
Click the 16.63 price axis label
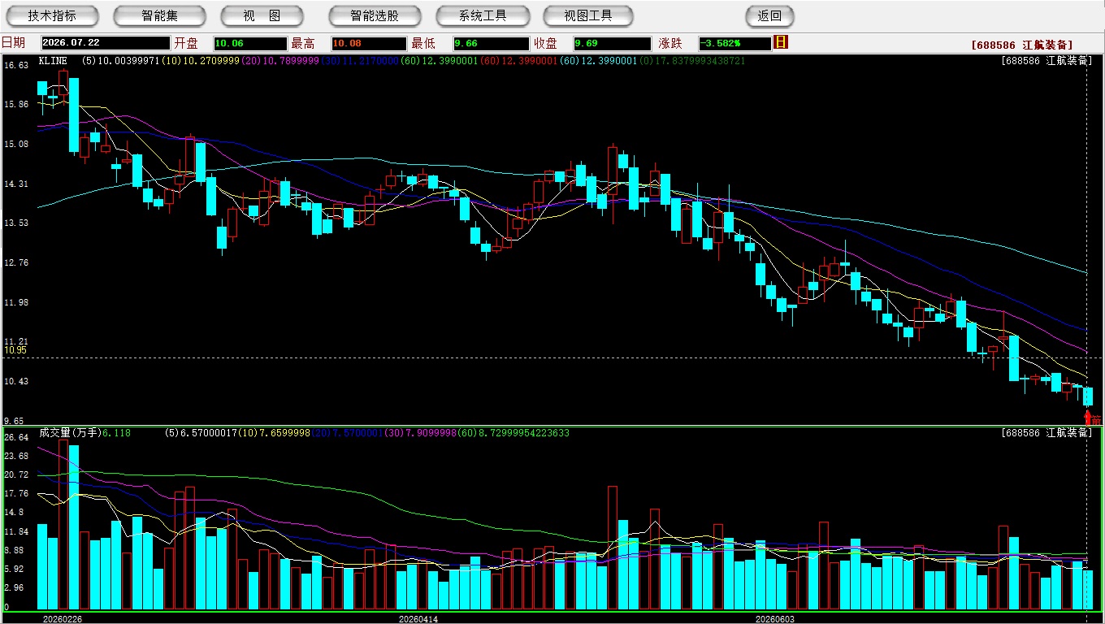[x=16, y=65]
